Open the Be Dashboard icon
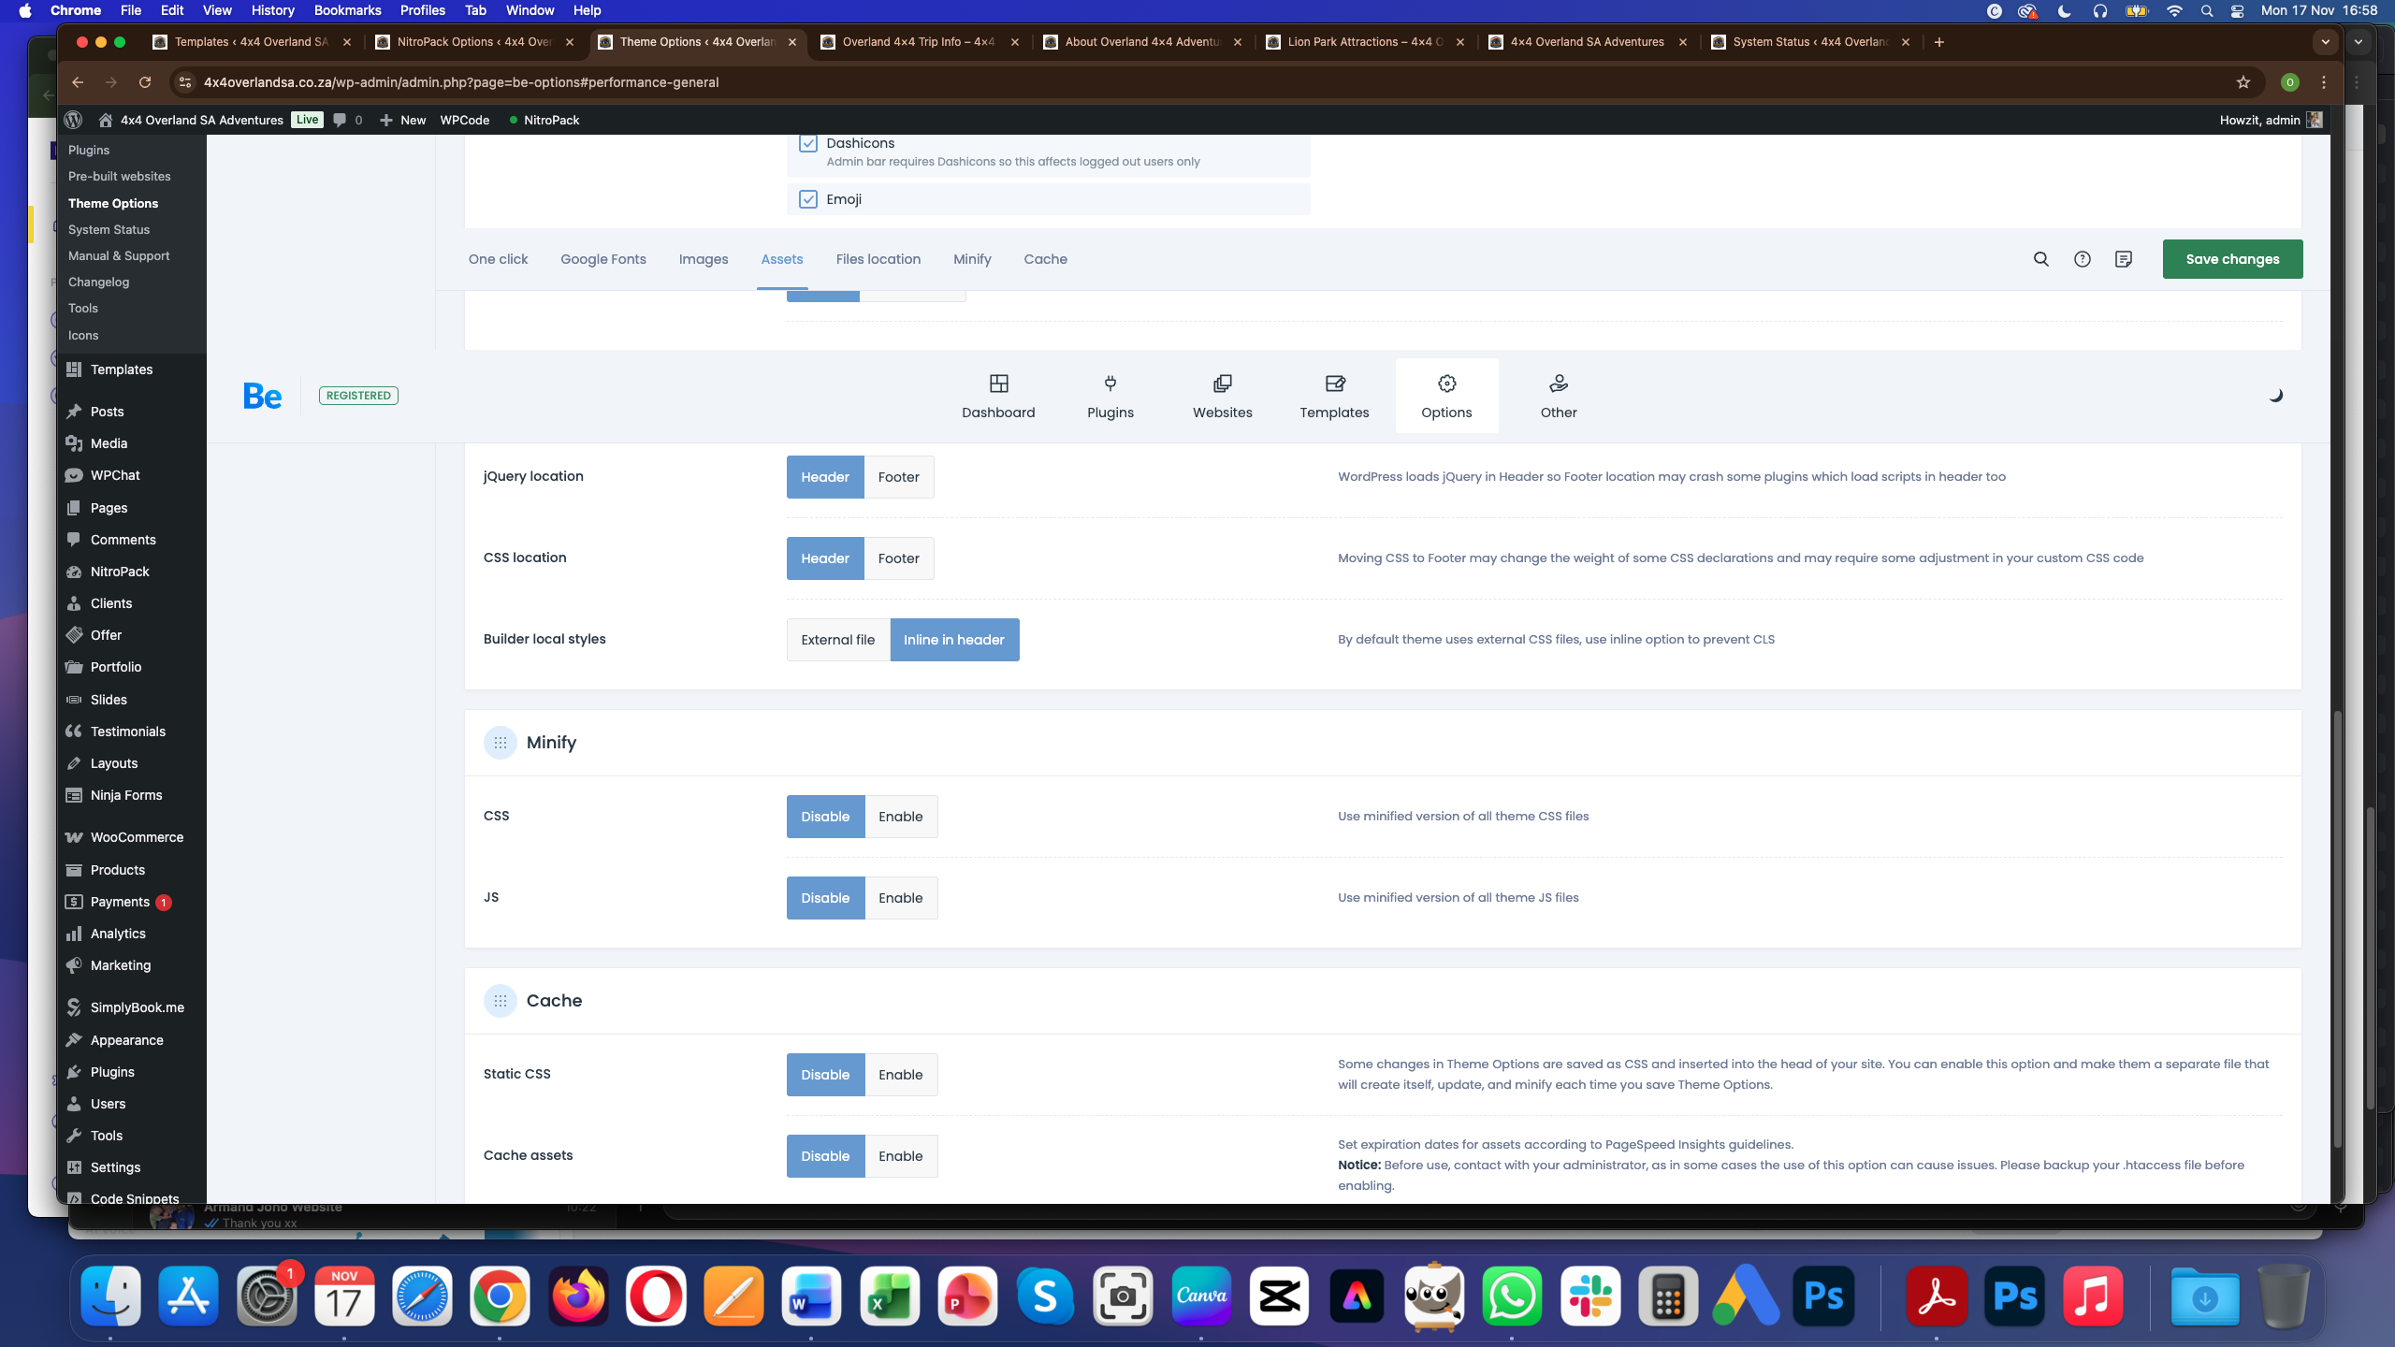This screenshot has height=1347, width=2395. (998, 384)
